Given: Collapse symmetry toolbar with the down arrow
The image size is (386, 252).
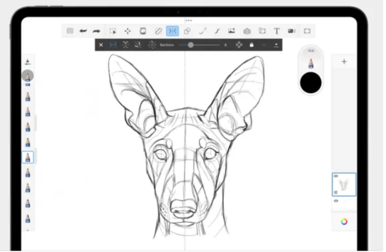Looking at the screenshot, I should (276, 45).
